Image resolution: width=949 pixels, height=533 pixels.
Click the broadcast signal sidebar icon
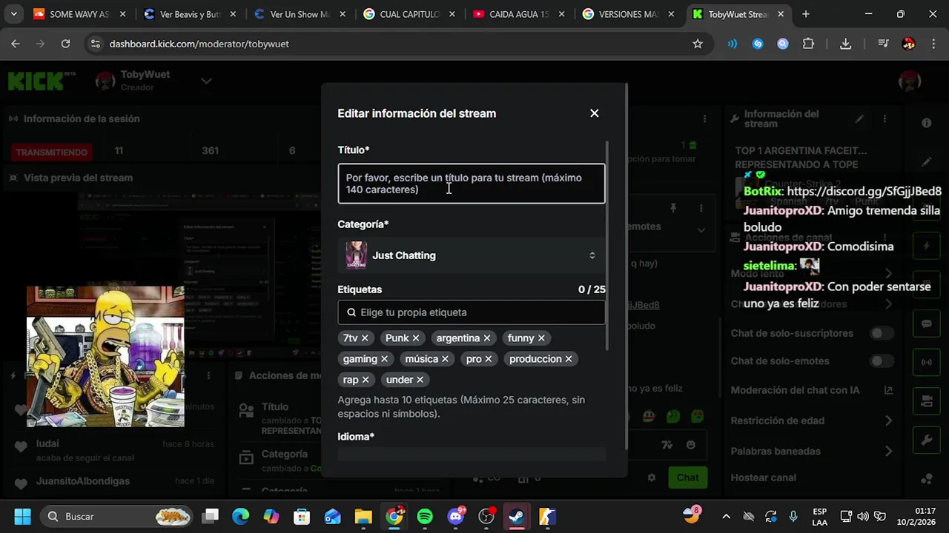click(927, 363)
